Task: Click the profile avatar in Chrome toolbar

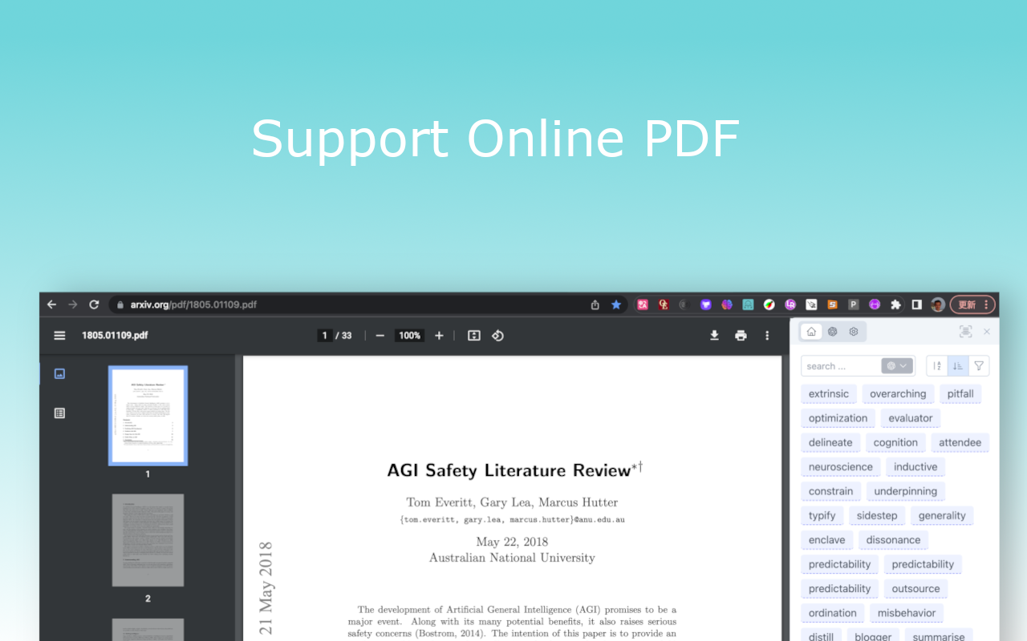Action: point(938,304)
